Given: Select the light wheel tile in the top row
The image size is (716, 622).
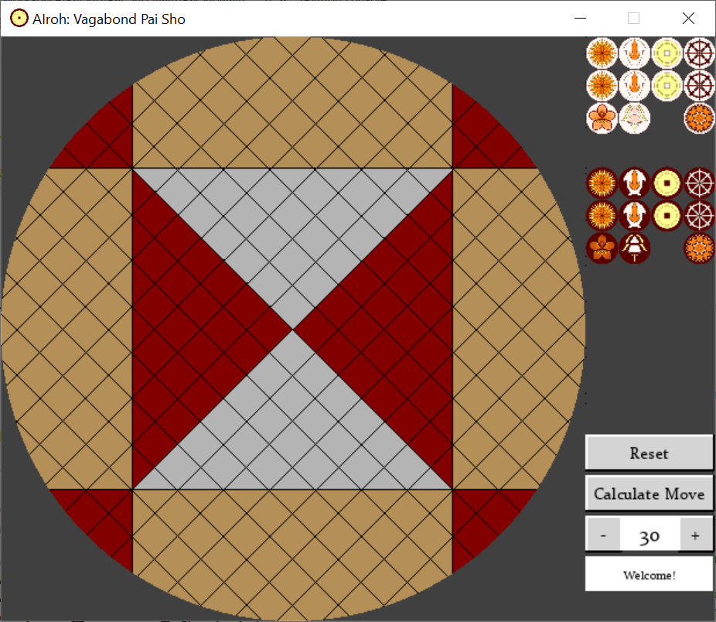Looking at the screenshot, I should tap(699, 53).
